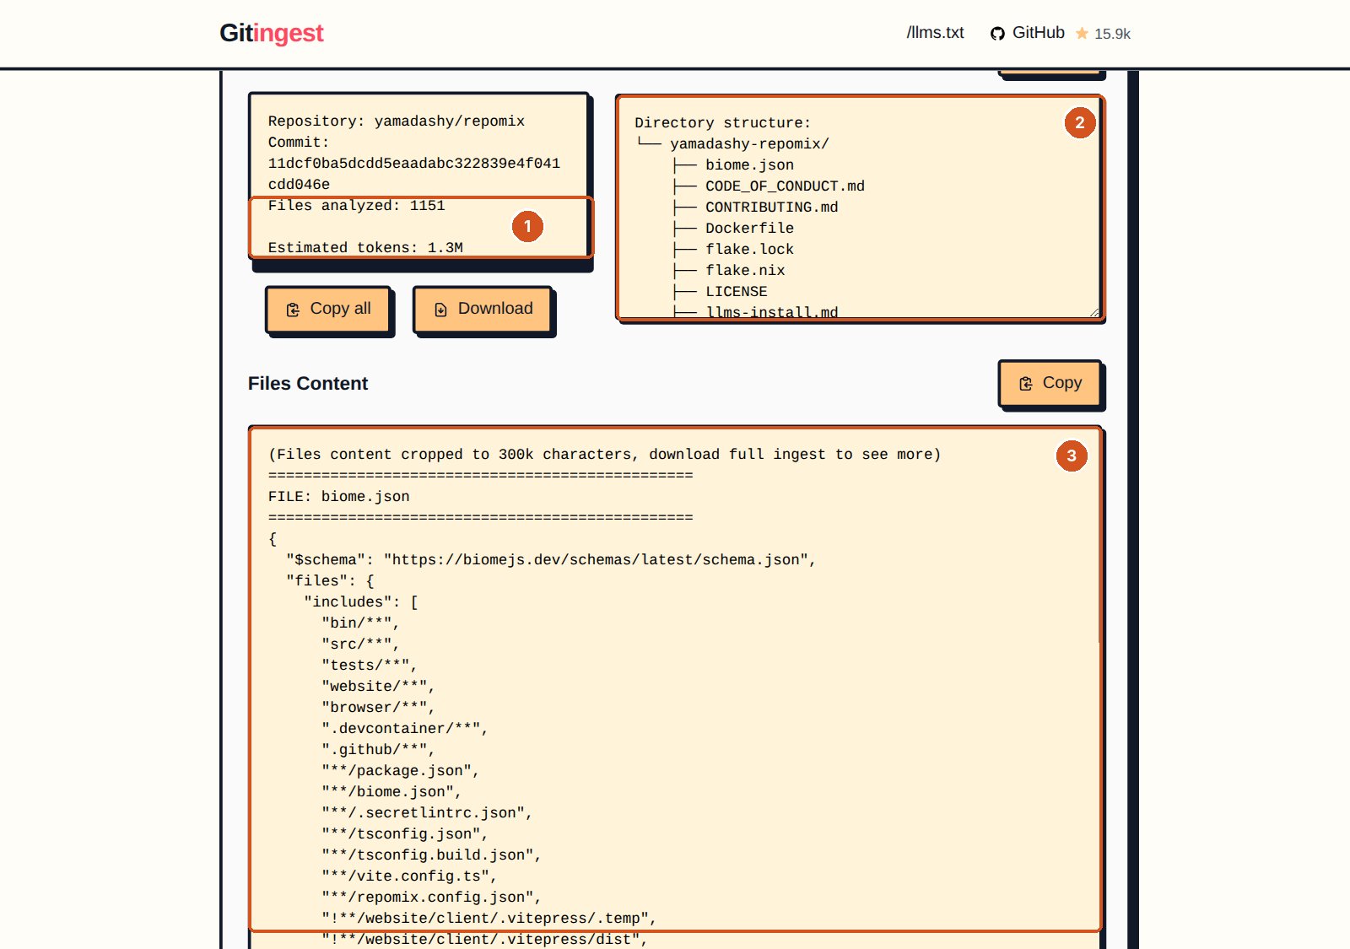Click the "files": { line
The image size is (1350, 949).
330,581
